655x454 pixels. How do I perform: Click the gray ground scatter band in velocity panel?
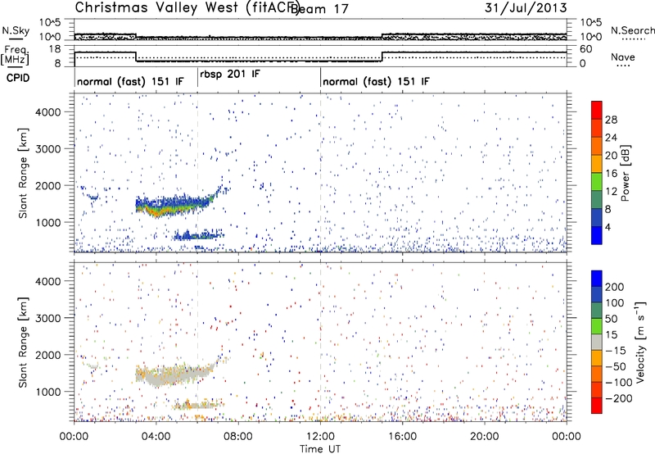[175, 375]
